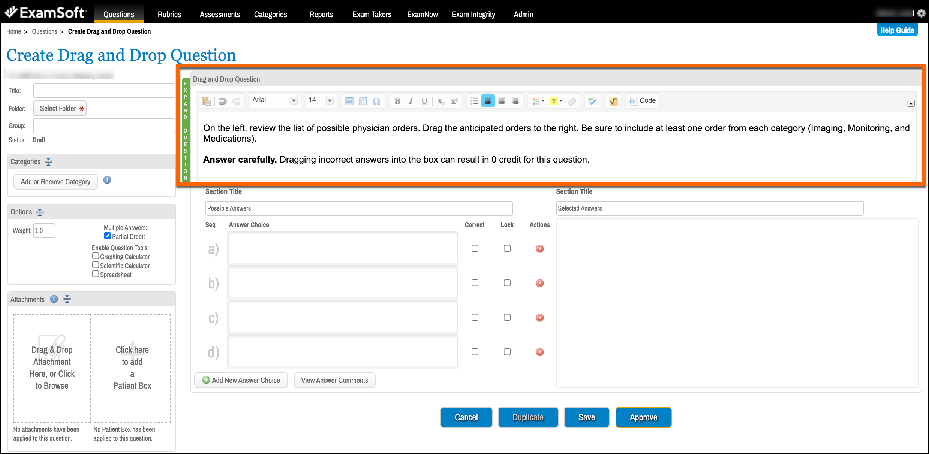Click the info icon next to Attachments
Viewport: 929px width, 454px height.
coord(54,299)
